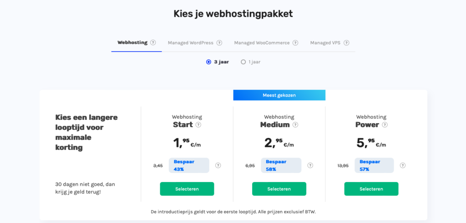This screenshot has width=466, height=223.
Task: Click help icon beside Bespaar 58% badge
Action: pos(310,165)
